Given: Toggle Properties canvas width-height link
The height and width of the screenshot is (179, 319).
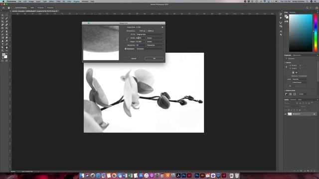Looking at the screenshot, I should [286, 67].
